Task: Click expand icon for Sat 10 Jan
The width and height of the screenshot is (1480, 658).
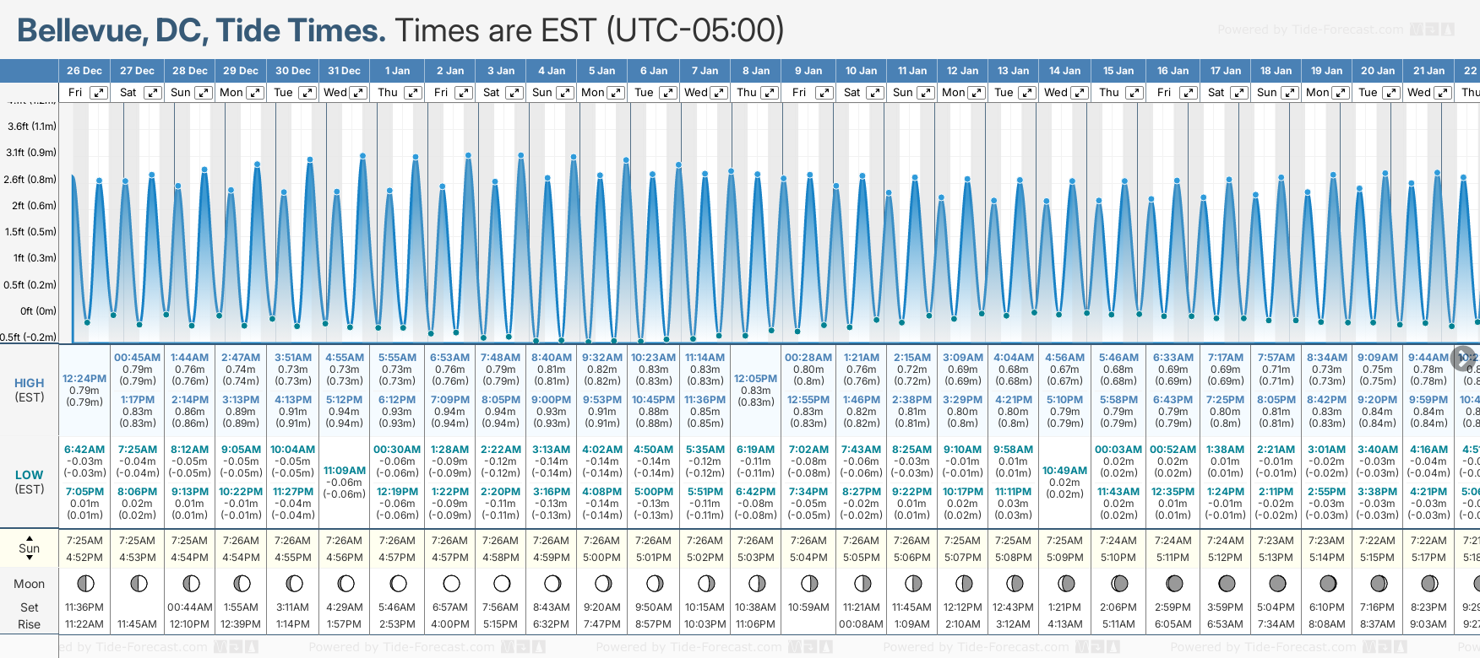Action: coord(875,93)
